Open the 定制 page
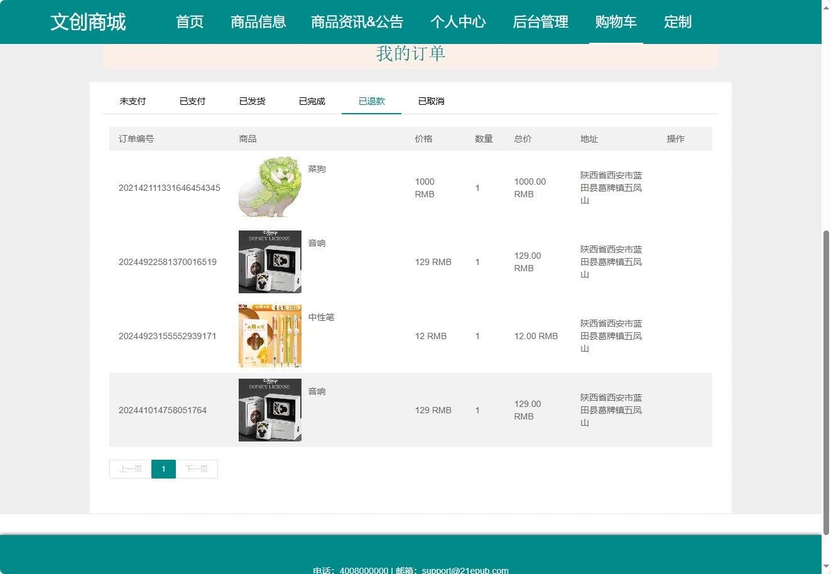Viewport: 831px width, 574px height. [x=678, y=22]
